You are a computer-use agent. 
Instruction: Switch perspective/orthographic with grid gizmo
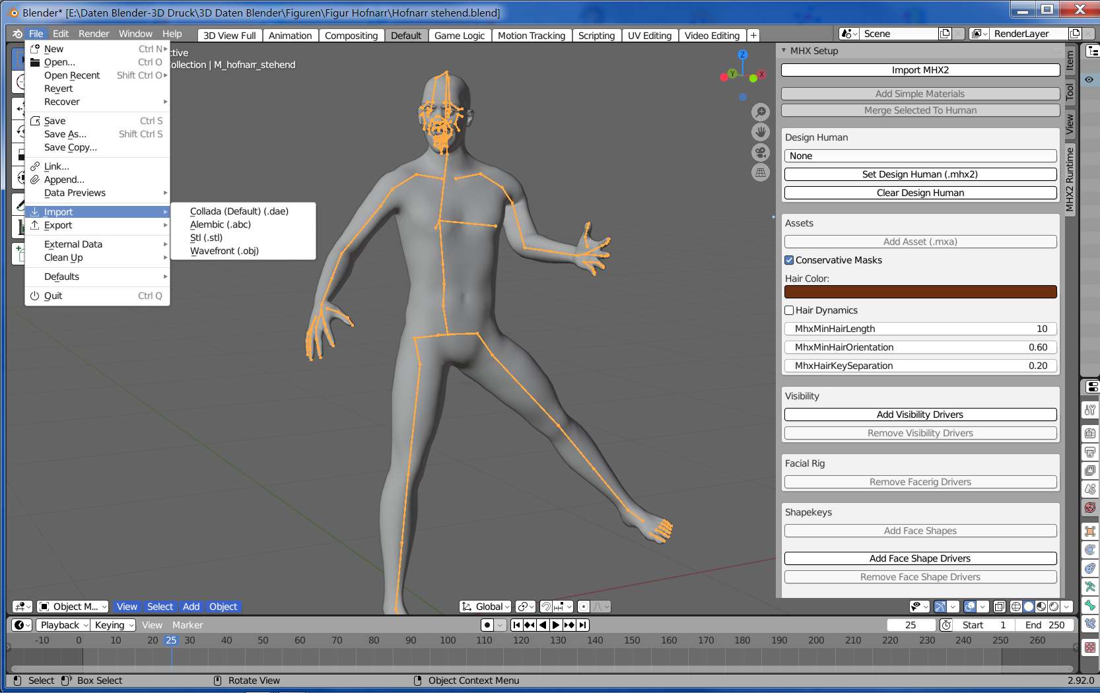click(x=761, y=173)
